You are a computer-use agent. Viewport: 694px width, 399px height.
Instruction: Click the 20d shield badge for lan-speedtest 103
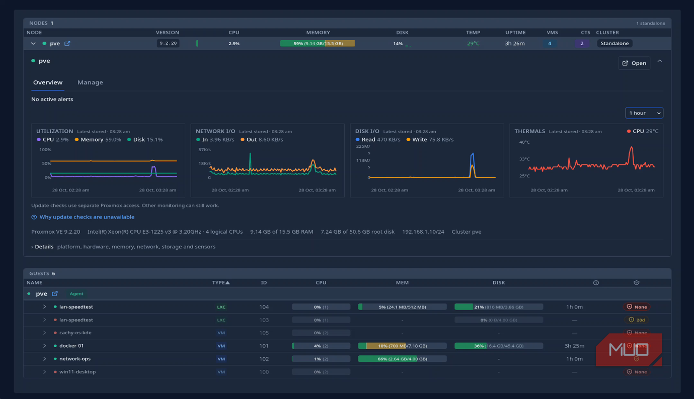637,320
